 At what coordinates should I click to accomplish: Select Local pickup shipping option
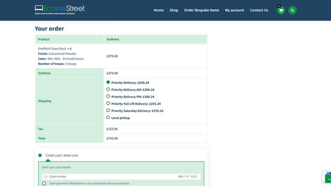tap(108, 117)
